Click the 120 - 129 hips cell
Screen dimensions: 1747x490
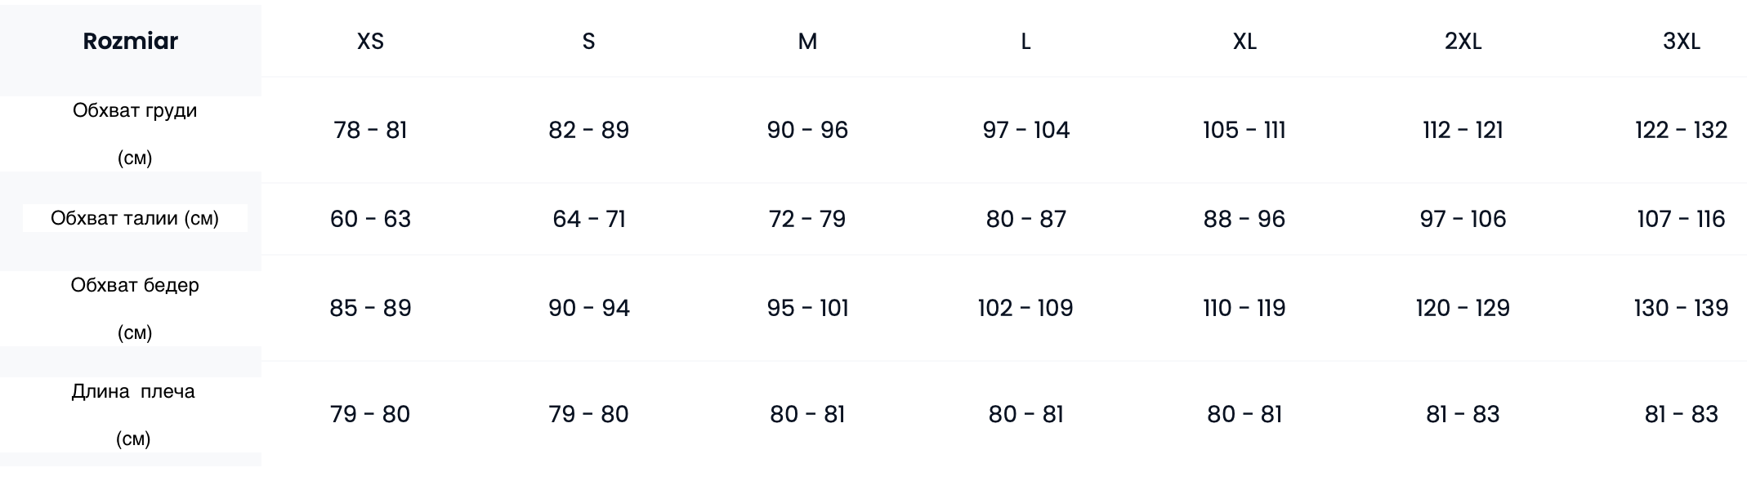[x=1463, y=308]
